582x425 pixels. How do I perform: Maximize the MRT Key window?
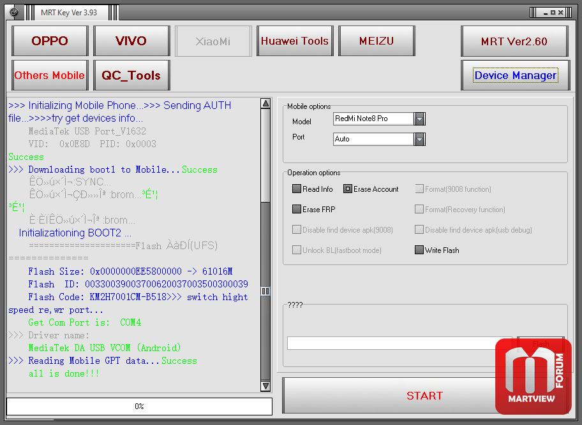553,13
